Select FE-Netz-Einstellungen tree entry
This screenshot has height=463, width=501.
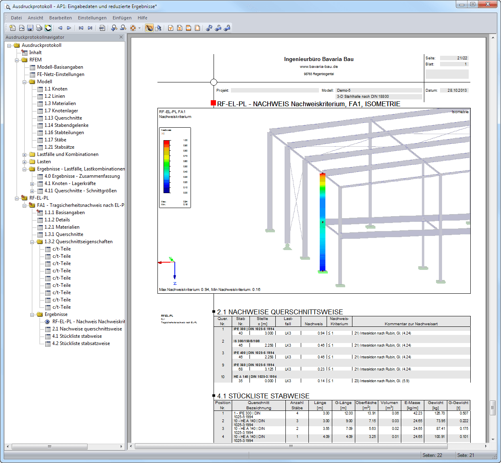click(x=61, y=74)
